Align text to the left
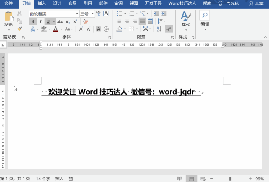The height and width of the screenshot is (182, 269). 119,21
